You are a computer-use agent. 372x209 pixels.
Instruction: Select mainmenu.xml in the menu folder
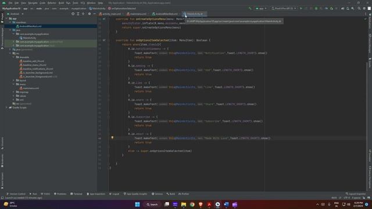point(31,88)
